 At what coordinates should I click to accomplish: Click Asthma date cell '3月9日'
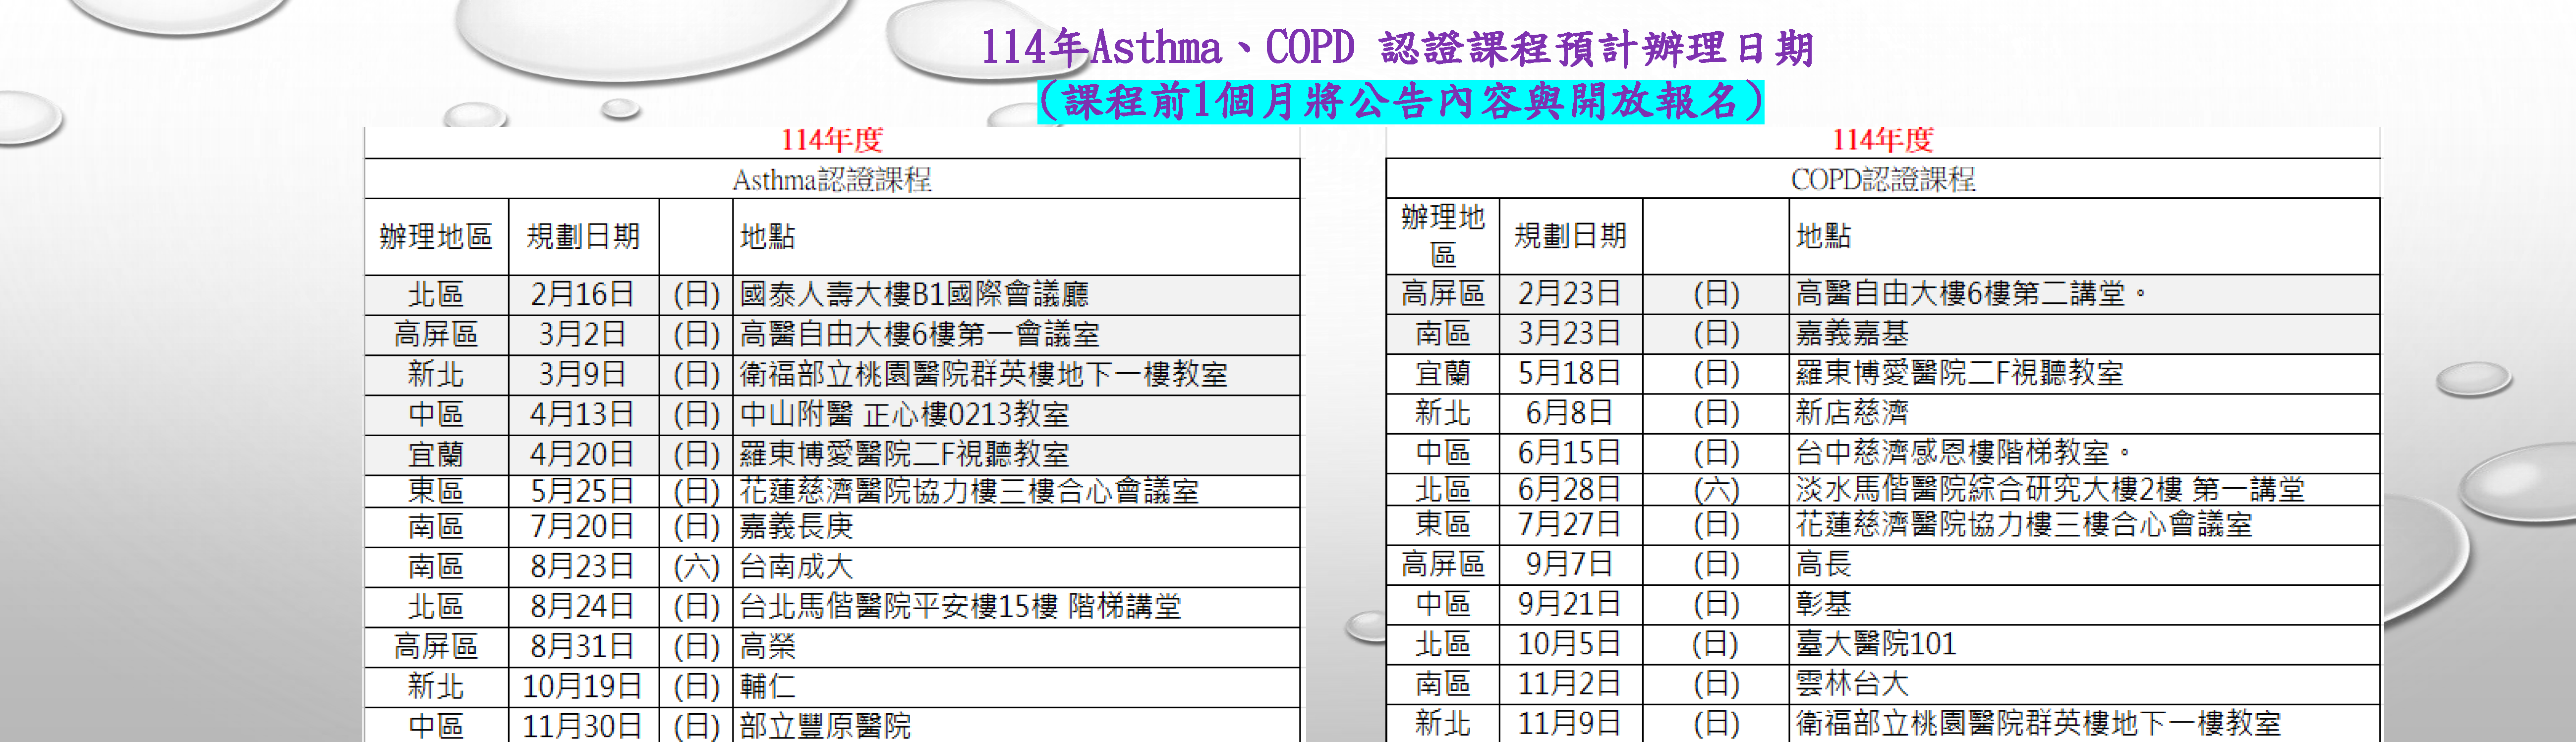click(583, 374)
